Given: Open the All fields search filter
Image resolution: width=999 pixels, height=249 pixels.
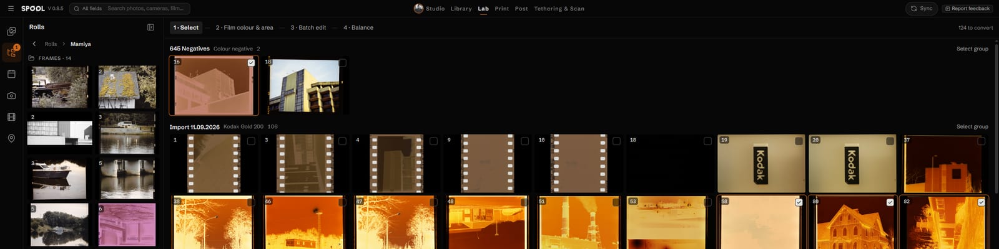Looking at the screenshot, I should [x=92, y=9].
